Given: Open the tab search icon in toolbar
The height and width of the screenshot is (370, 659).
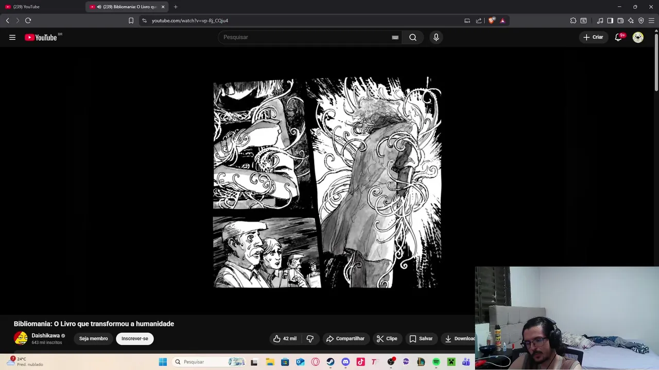Looking at the screenshot, I should (x=583, y=21).
